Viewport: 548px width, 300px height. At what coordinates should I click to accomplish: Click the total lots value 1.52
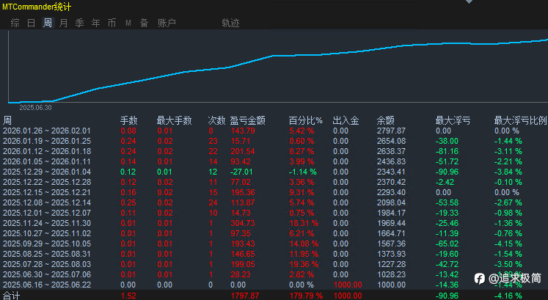128,296
